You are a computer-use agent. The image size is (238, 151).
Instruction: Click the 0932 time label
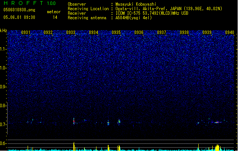(48, 32)
